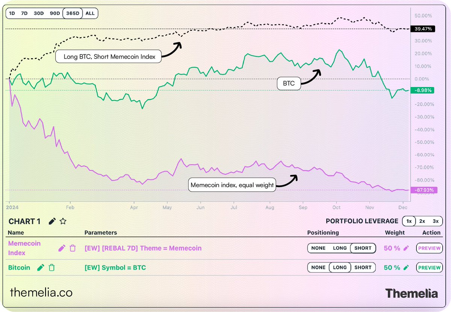Favorite Chart 1 with the star icon
Screen dimensions: 451x312
(x=63, y=222)
